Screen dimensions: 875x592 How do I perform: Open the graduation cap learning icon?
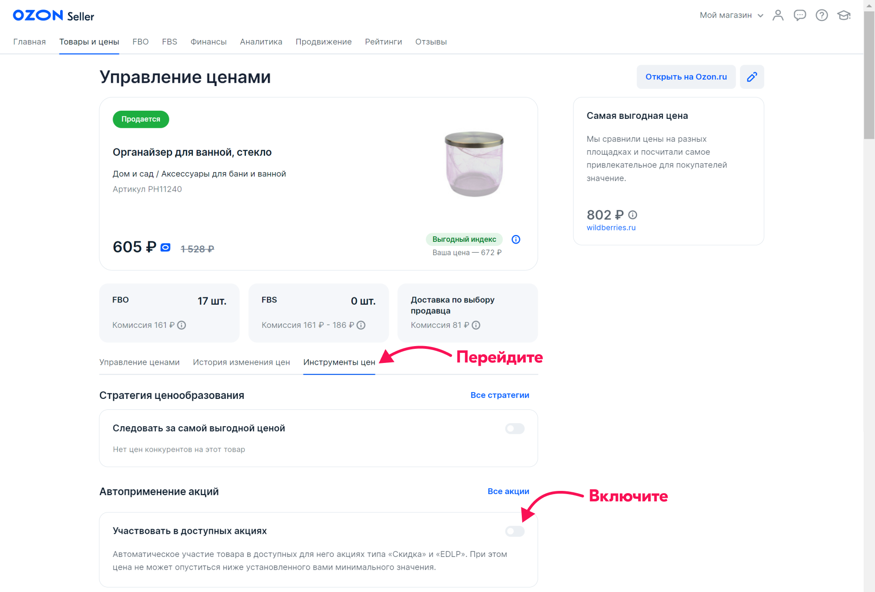844,15
